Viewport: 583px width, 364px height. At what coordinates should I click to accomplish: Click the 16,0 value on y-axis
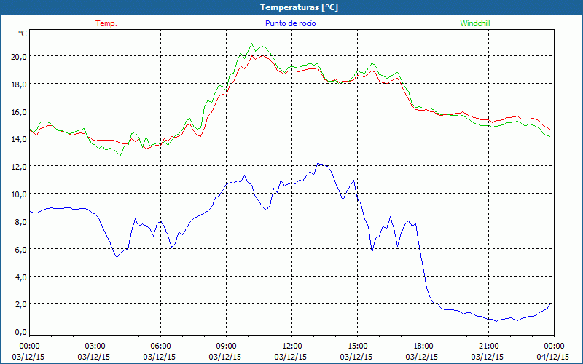[19, 111]
